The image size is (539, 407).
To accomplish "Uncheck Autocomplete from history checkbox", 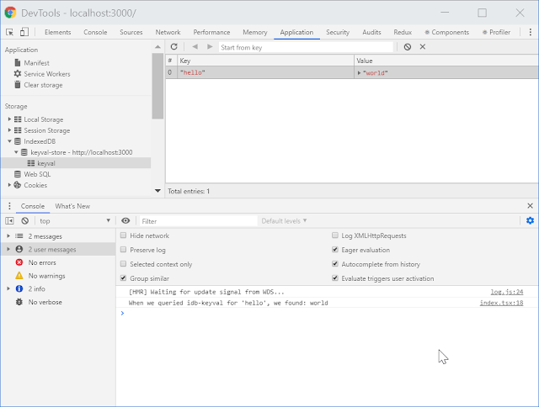I will (335, 263).
